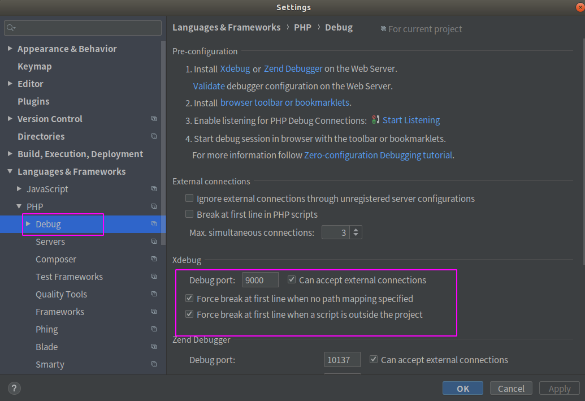Click the help question mark icon
This screenshot has width=585, height=401.
[14, 388]
